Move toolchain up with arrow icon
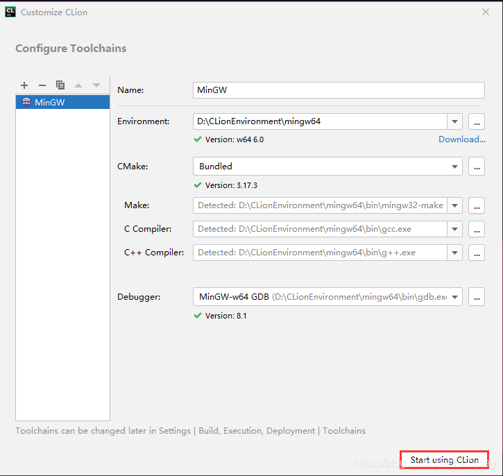The image size is (503, 476). (78, 85)
